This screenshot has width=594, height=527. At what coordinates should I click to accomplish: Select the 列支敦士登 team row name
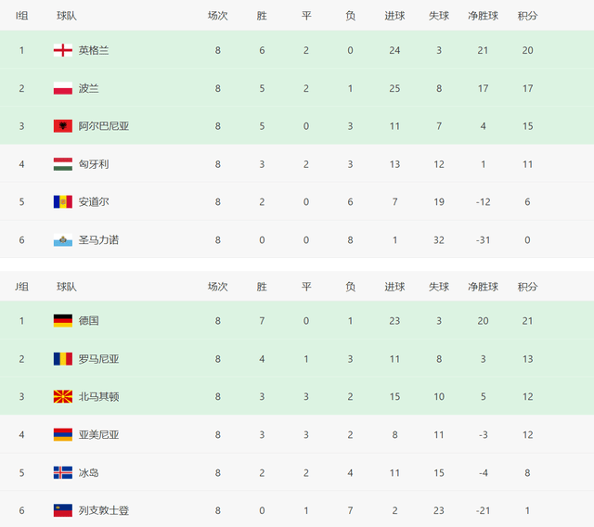tap(104, 510)
